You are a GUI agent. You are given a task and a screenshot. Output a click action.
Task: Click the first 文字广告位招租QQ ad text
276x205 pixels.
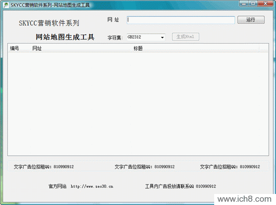tap(44, 166)
